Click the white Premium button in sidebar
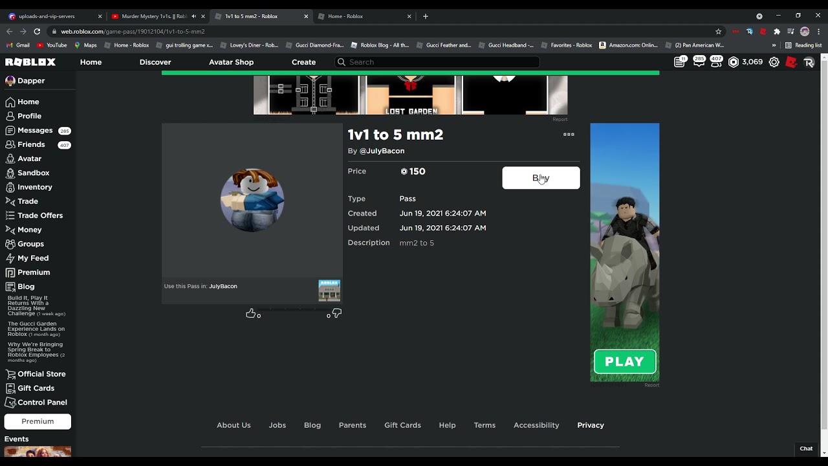The height and width of the screenshot is (466, 828). [38, 421]
